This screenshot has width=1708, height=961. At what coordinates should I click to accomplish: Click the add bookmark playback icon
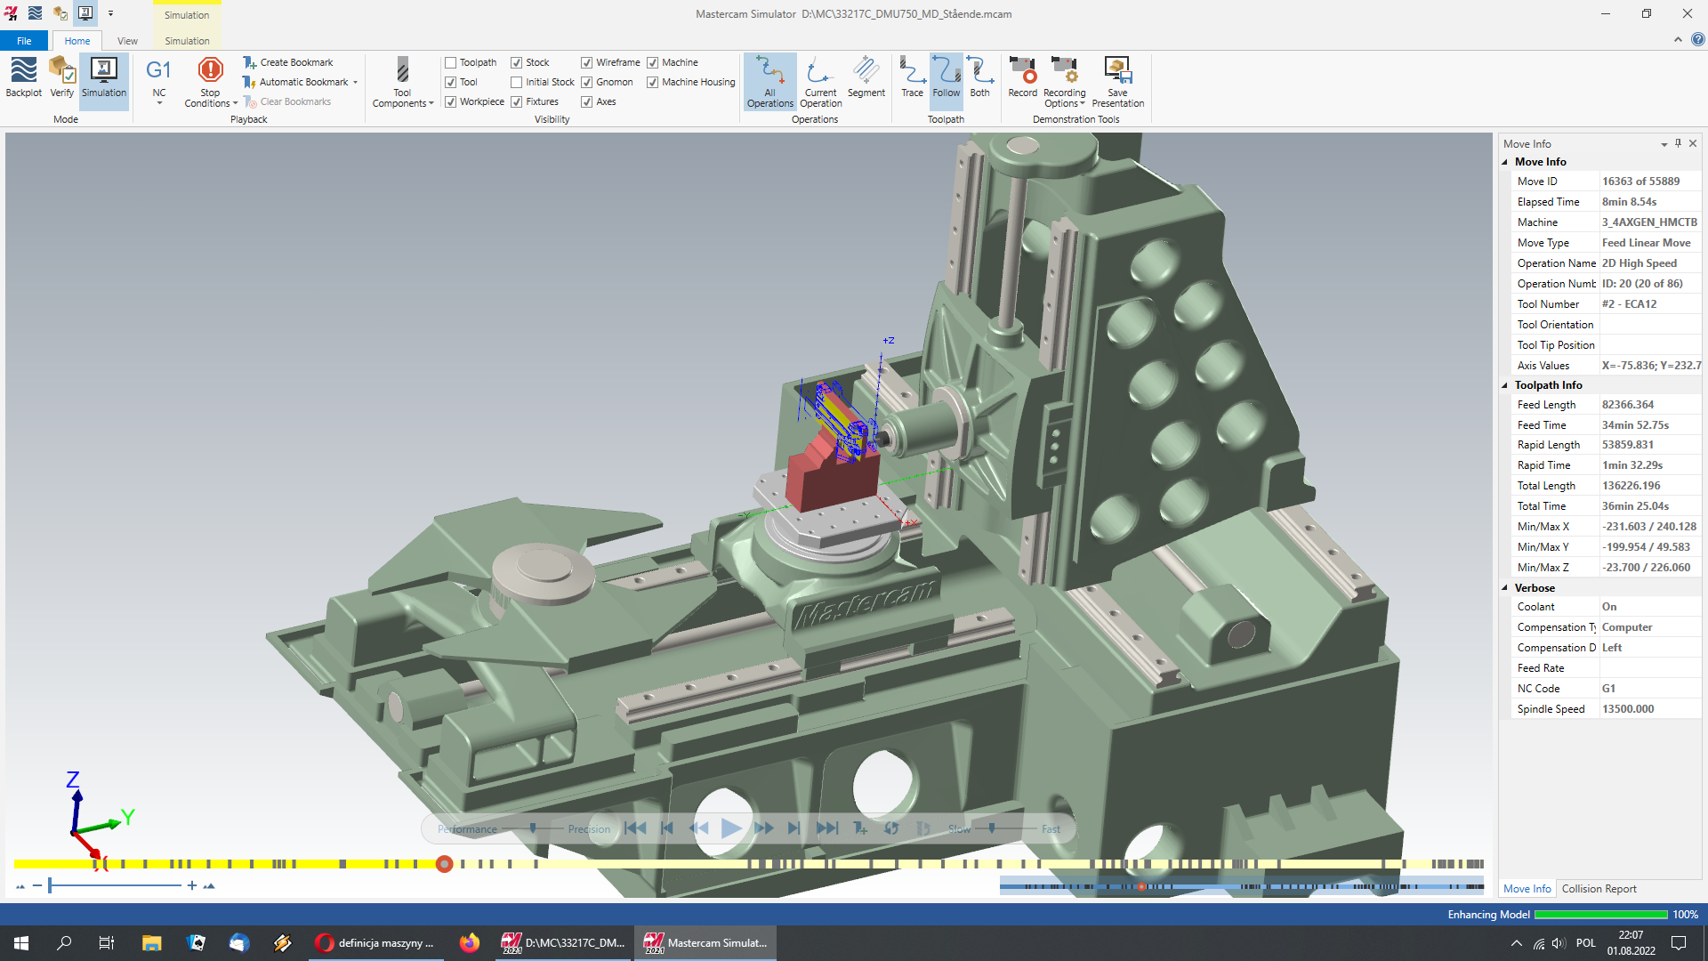click(860, 828)
